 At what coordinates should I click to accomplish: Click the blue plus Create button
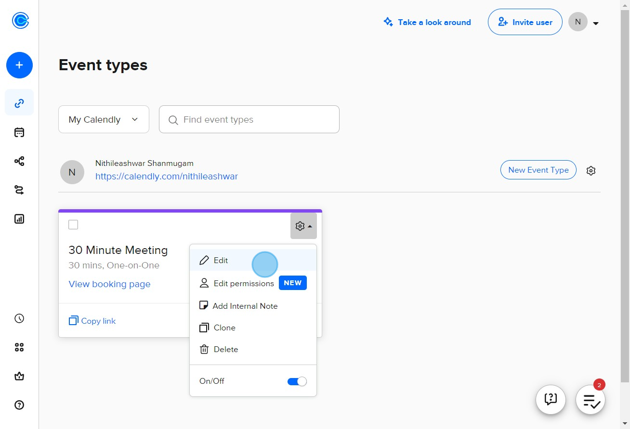(x=19, y=65)
